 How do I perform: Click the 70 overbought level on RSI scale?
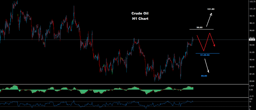click(x=250, y=102)
